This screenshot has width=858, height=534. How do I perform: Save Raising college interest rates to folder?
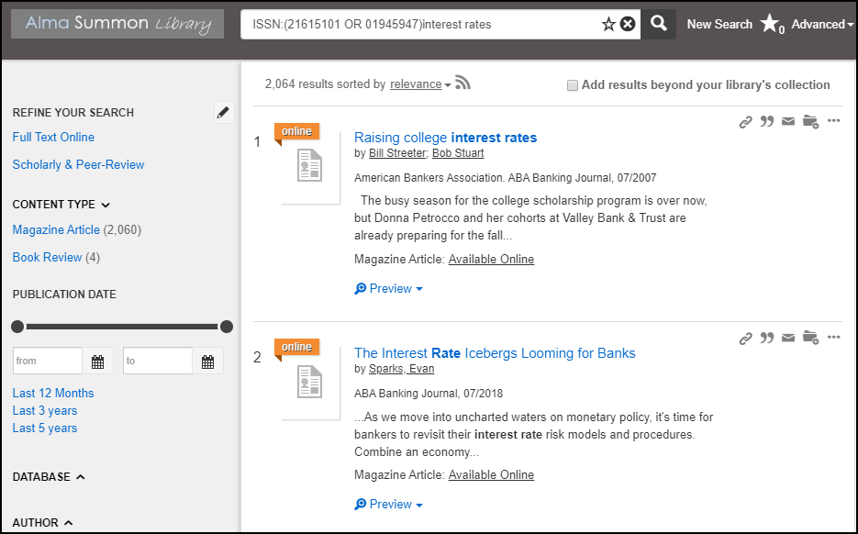click(x=810, y=121)
